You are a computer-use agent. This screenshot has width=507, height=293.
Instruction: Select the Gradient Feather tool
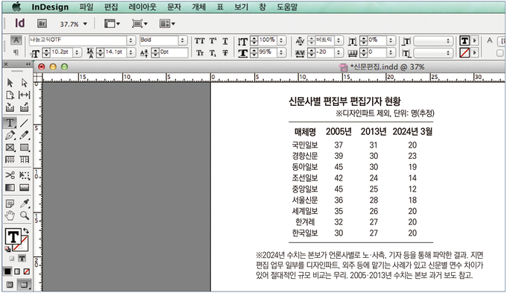(25, 188)
